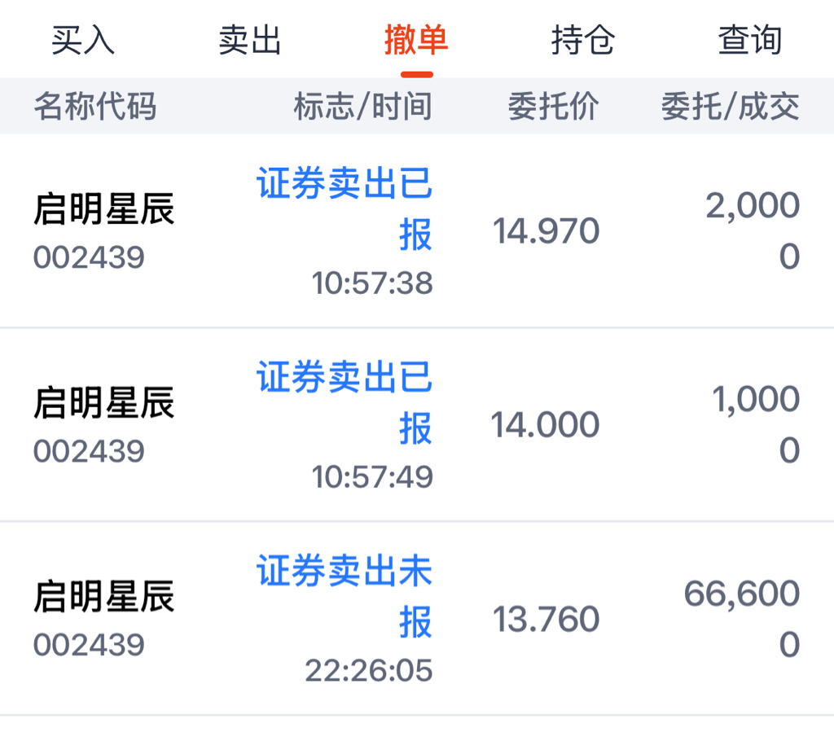Viewport: 834px width, 741px height.
Task: Tap the order price 14.970
Action: [x=546, y=231]
